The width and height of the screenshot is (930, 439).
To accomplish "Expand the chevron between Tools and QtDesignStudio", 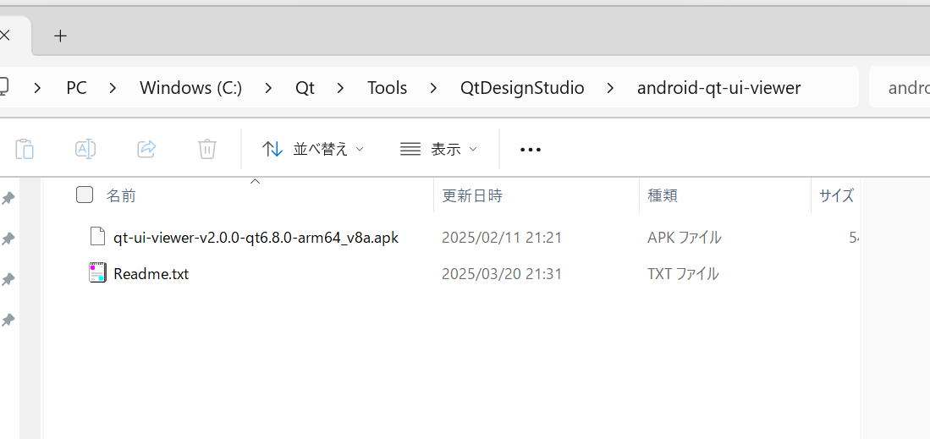I will pyautogui.click(x=433, y=88).
